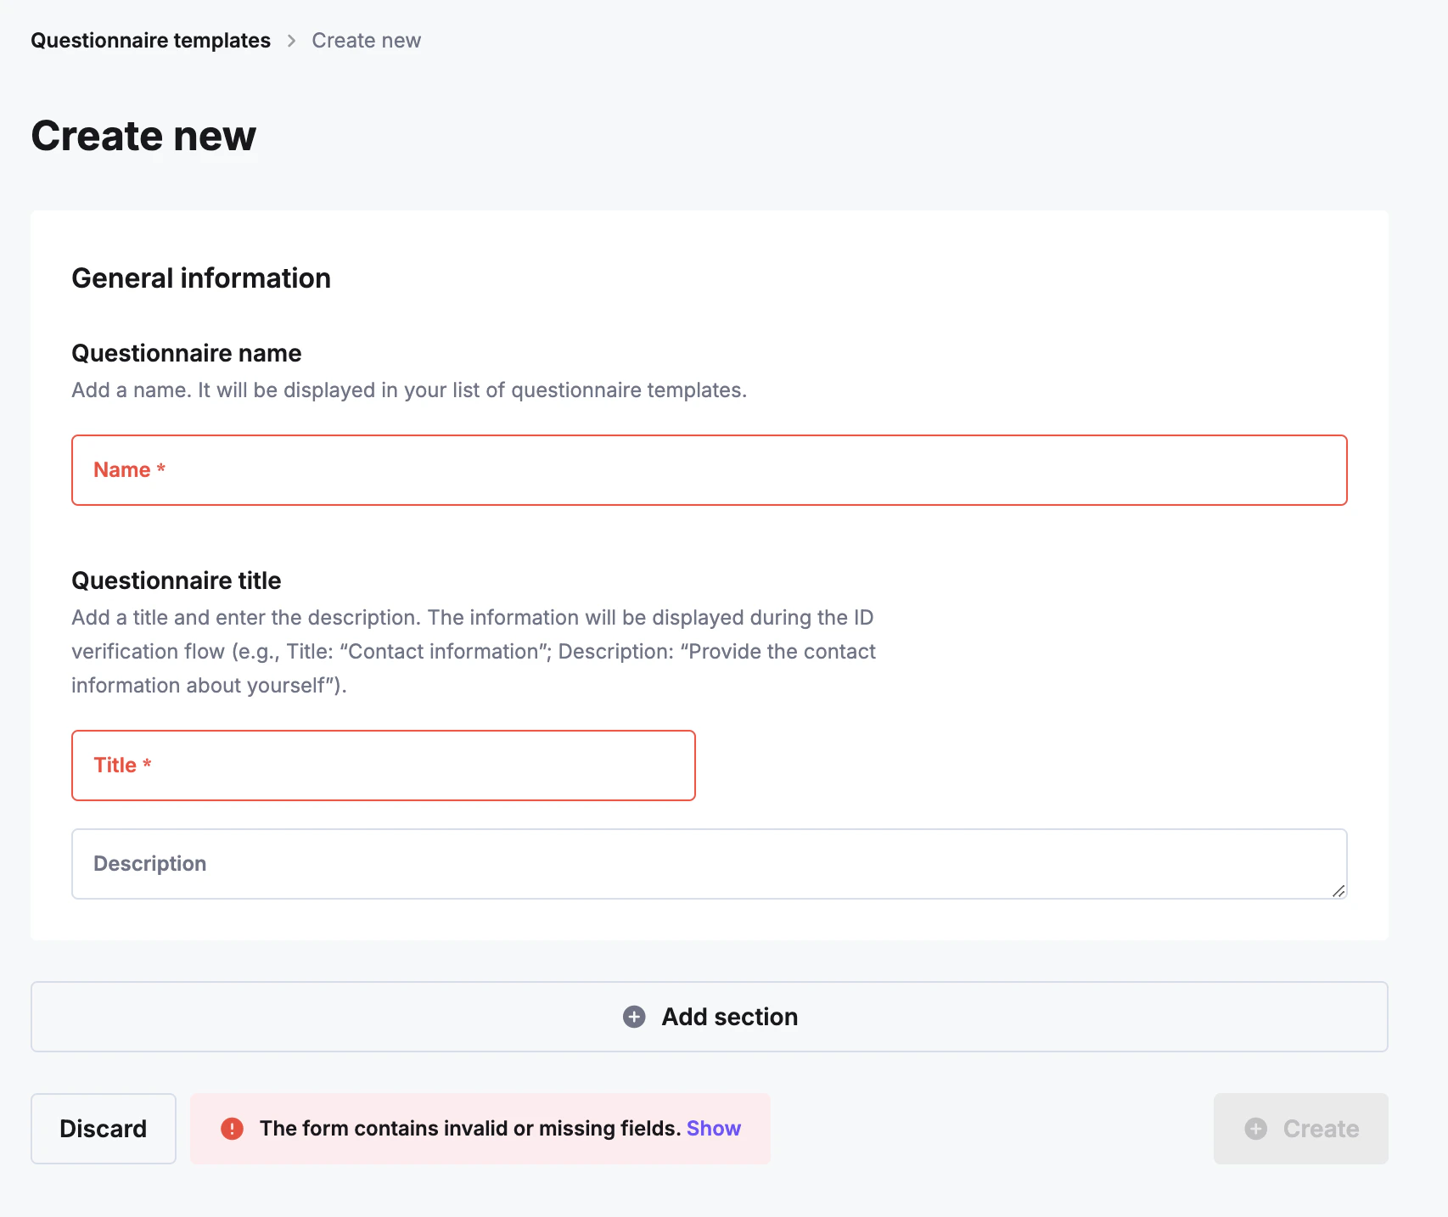Open Questionnaire templates breadcrumb link
Screen dimensions: 1448x1217
pyautogui.click(x=150, y=41)
